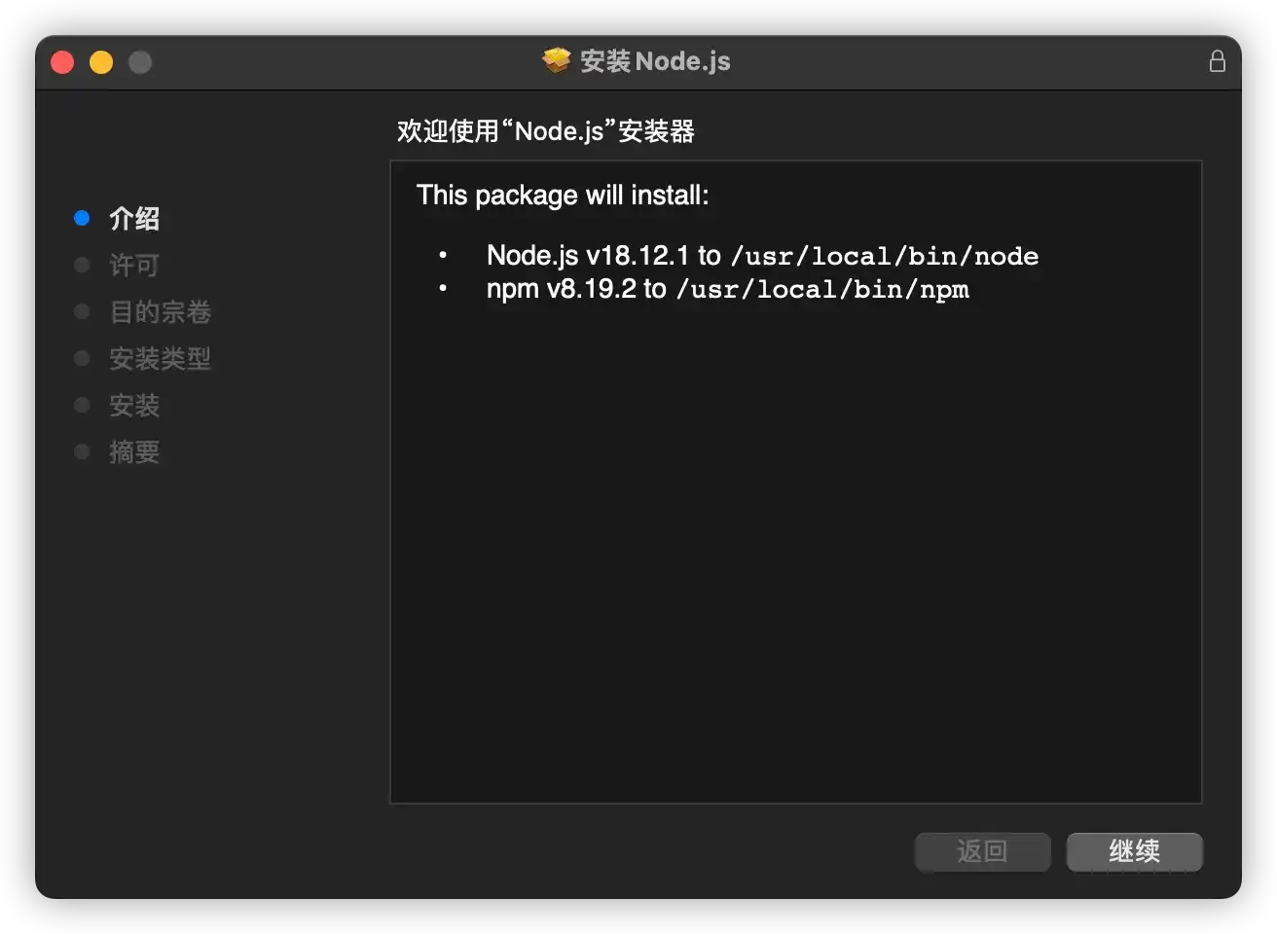
Task: Click the gray bullet beside 目的宗卷
Action: (x=82, y=312)
